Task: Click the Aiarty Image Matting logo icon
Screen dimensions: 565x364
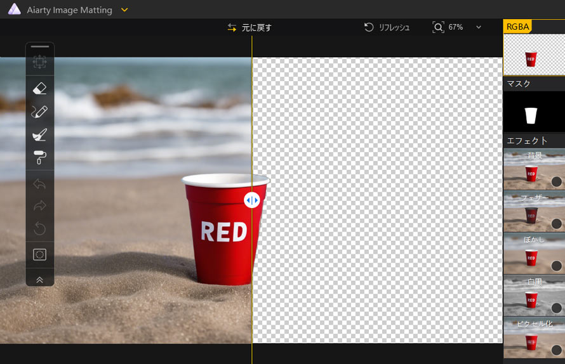Action: (x=15, y=9)
